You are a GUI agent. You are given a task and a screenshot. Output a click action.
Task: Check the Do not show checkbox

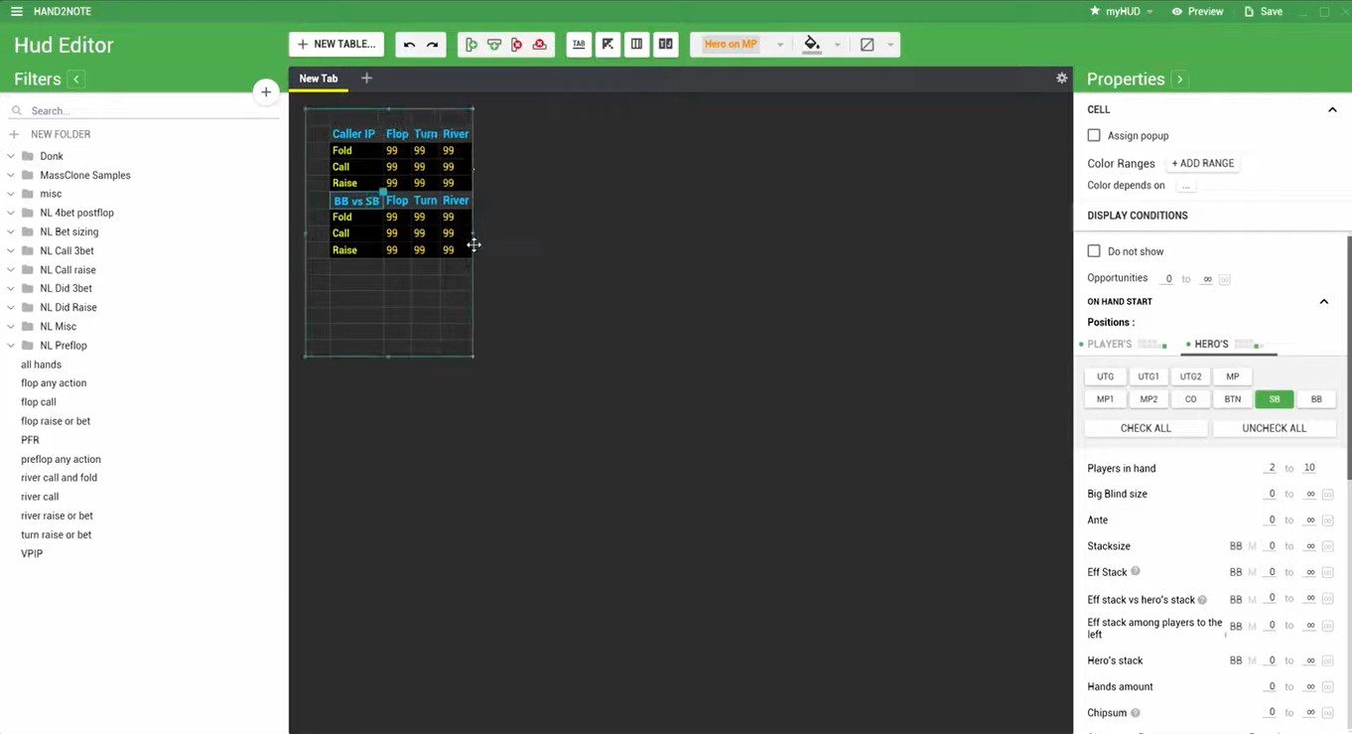coord(1094,251)
